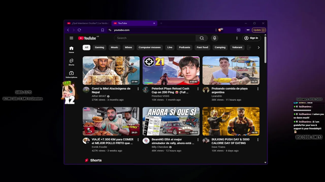Open Peterbot VODS channel avatar
325x182 pixels.
[146, 90]
